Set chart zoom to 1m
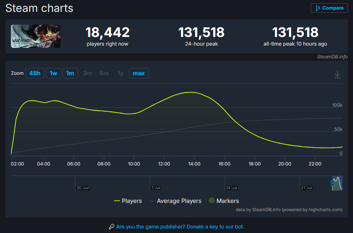Viewport: 353px width, 233px height. (70, 73)
